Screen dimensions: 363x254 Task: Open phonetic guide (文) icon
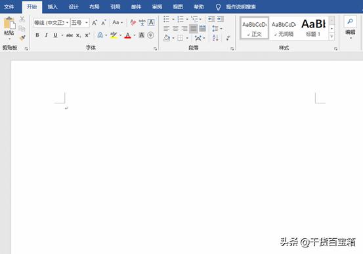click(x=142, y=22)
